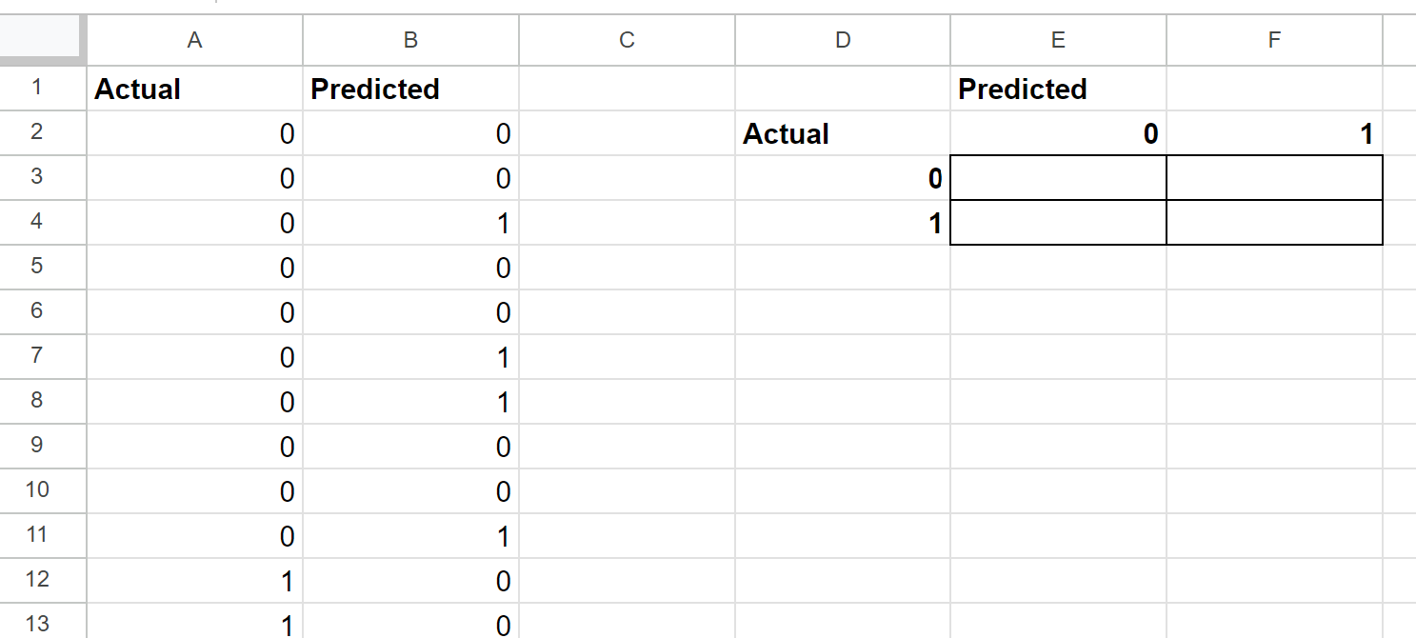Select empty matrix cell F4
Viewport: 1416px width, 638px height.
click(1274, 223)
